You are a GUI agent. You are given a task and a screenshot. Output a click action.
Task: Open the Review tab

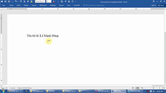(x=61, y=5)
